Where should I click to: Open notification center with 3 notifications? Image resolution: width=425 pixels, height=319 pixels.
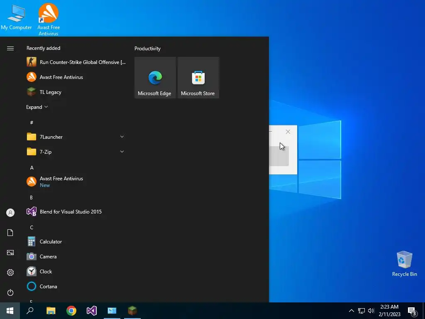click(x=412, y=311)
